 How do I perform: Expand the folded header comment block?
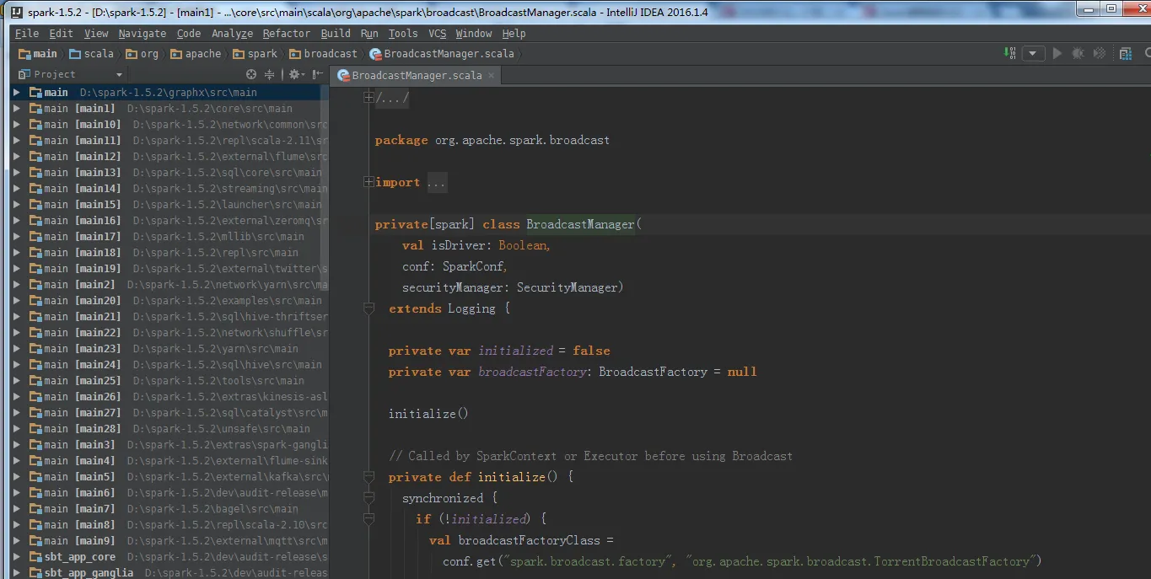pos(368,98)
